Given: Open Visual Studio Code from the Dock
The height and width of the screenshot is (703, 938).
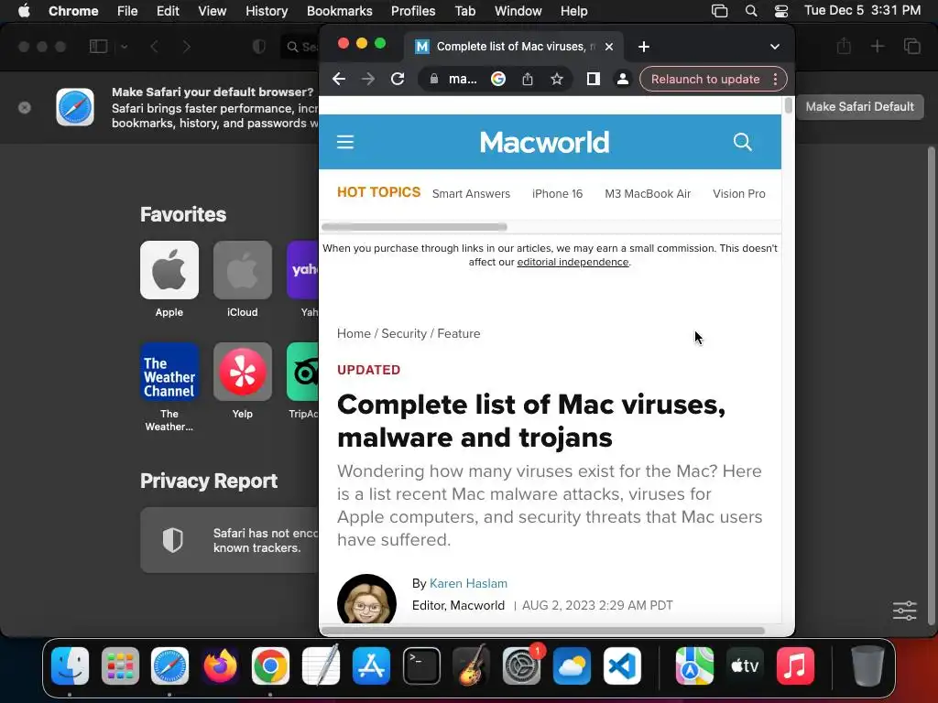Looking at the screenshot, I should (622, 665).
